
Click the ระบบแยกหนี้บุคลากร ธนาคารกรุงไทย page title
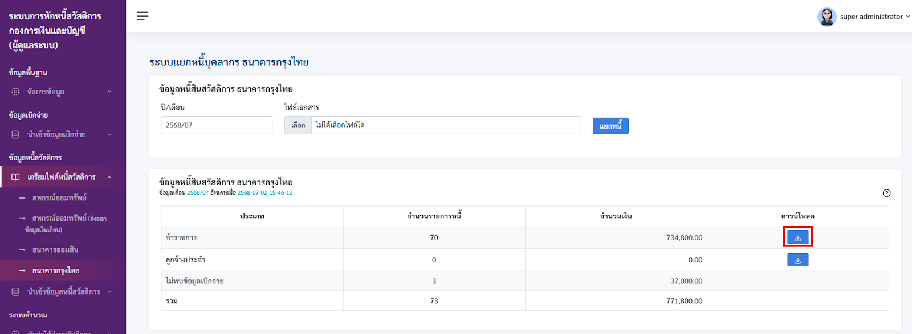pos(229,62)
